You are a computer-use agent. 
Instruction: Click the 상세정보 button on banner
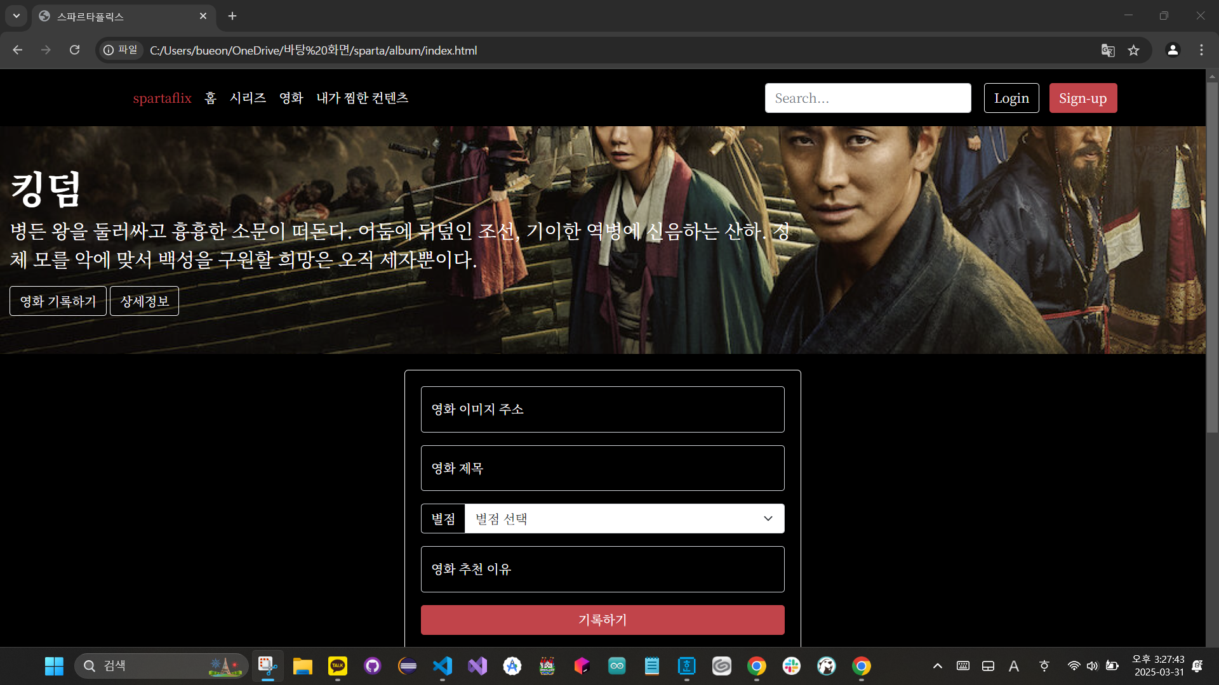(x=145, y=301)
